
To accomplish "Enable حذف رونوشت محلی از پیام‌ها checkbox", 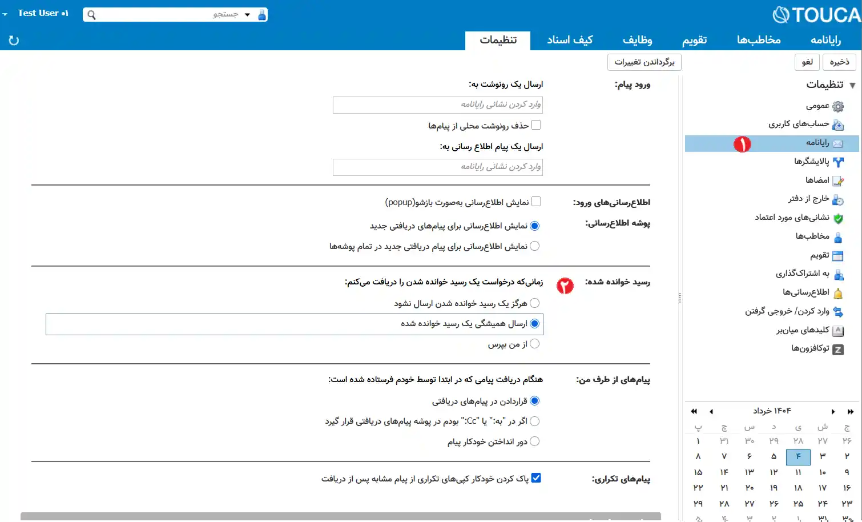I will pyautogui.click(x=536, y=125).
